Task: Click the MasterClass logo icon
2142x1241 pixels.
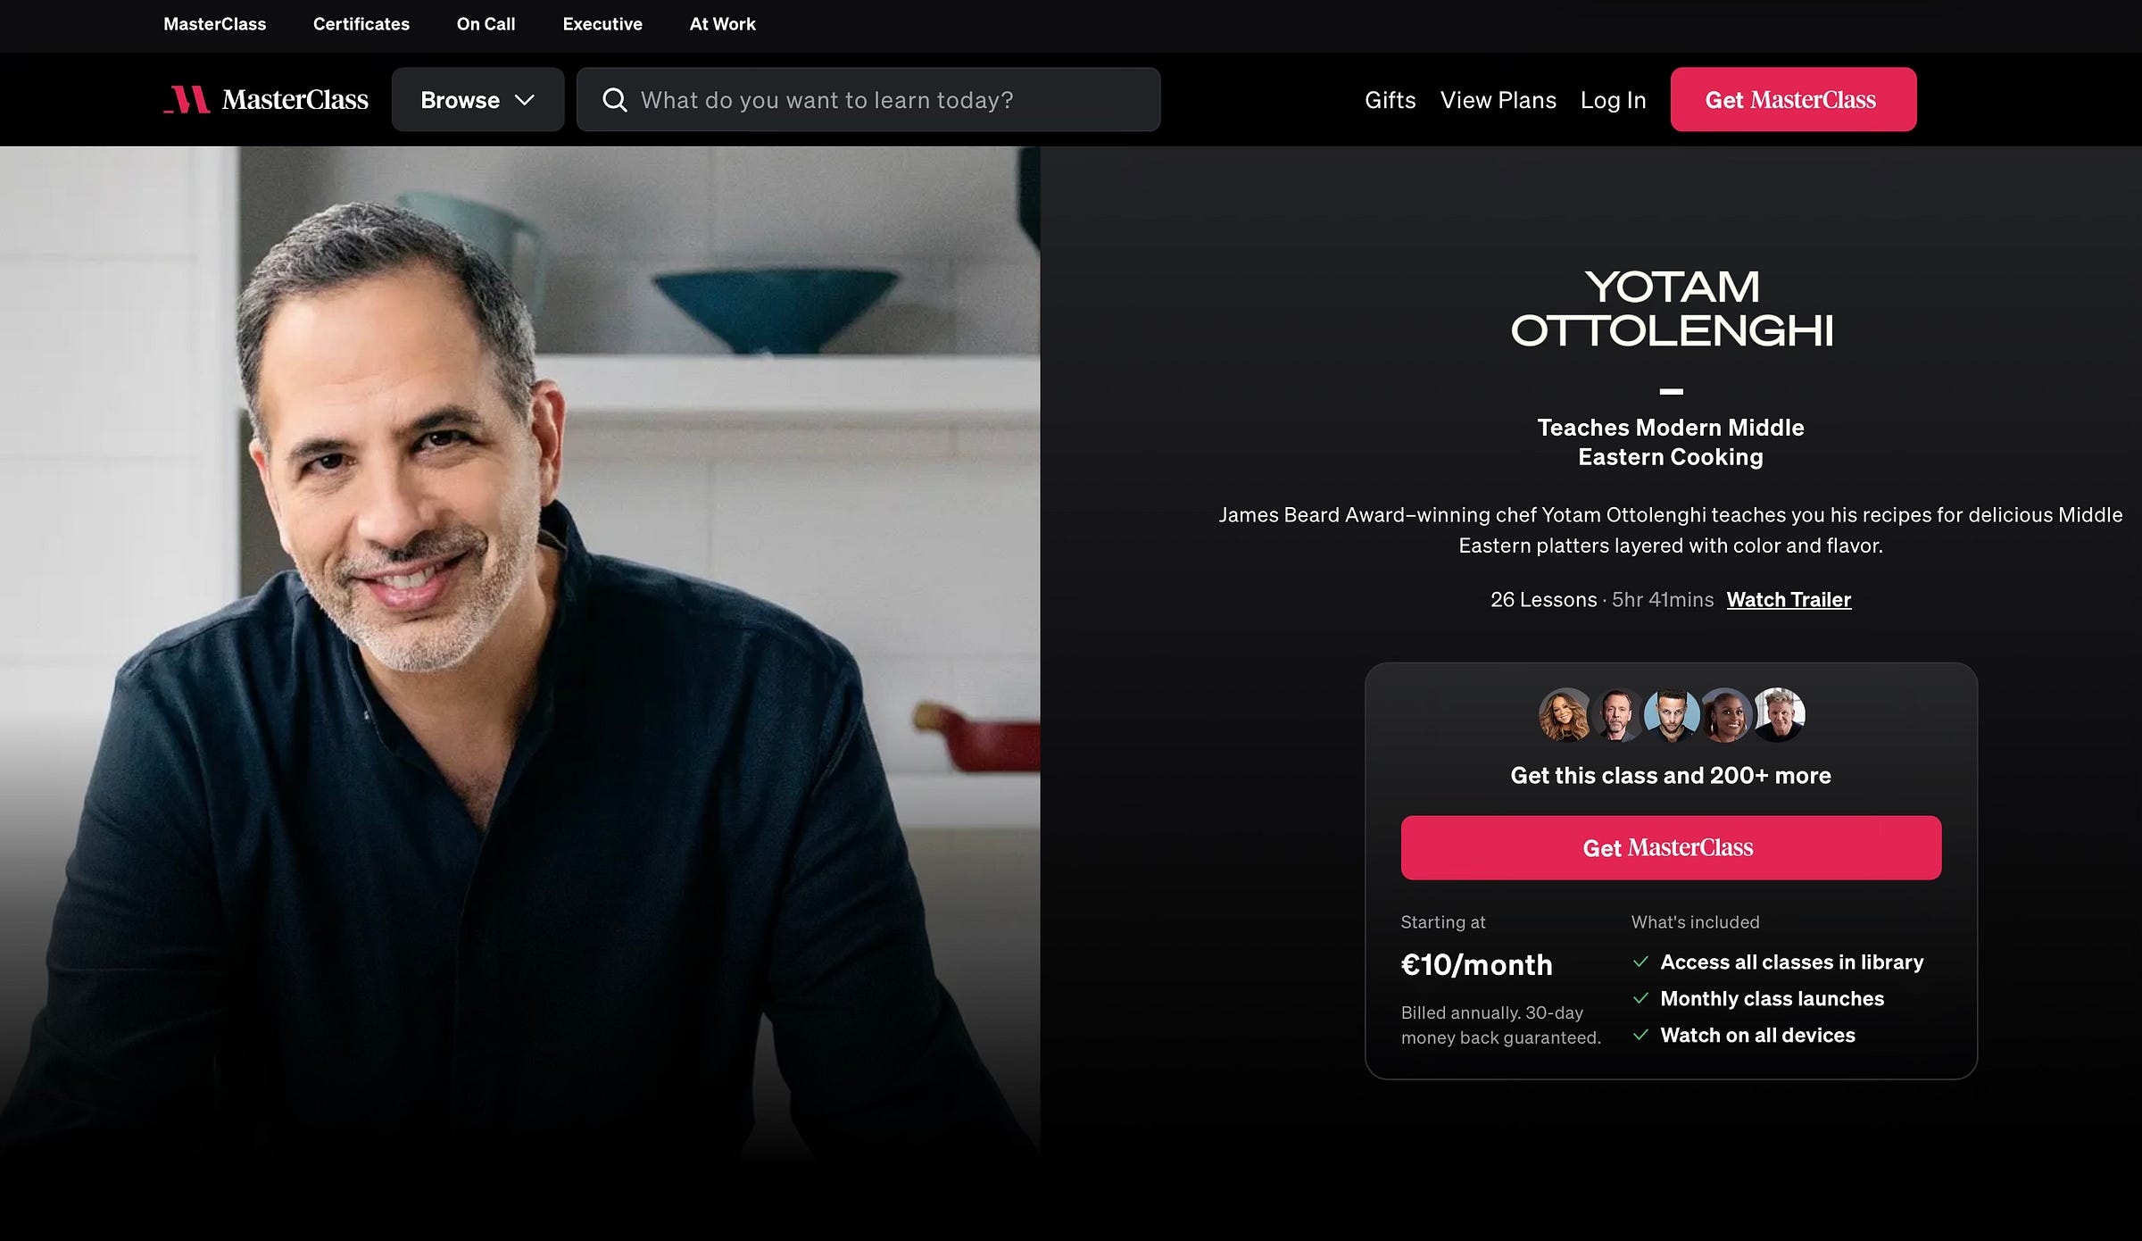Action: [x=187, y=99]
